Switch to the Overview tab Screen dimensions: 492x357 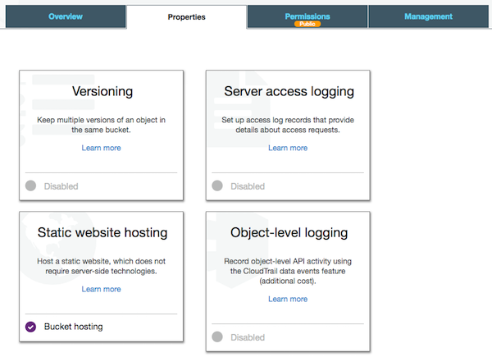[66, 16]
